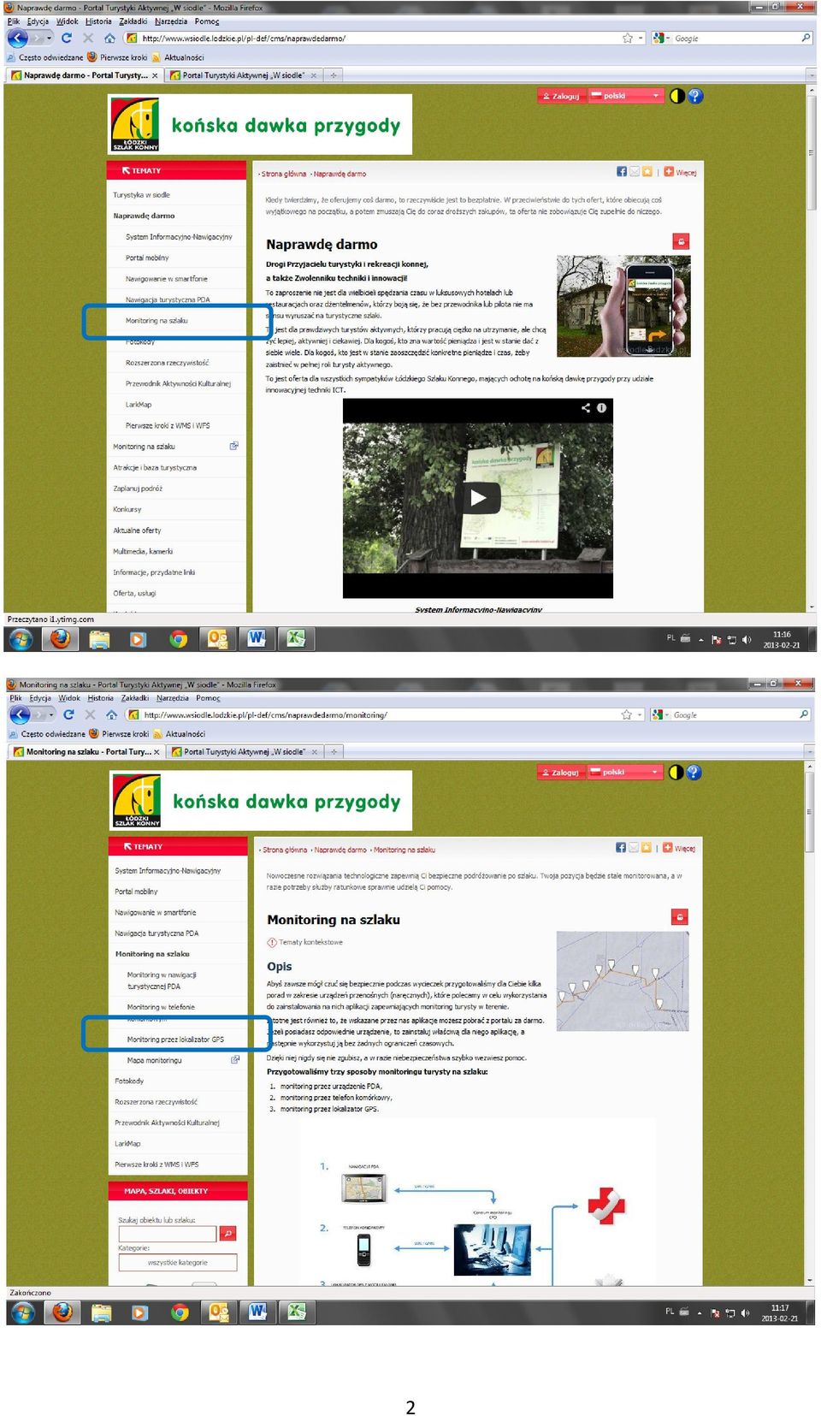This screenshot has width=821, height=1416.
Task: Click the info icon on the video player
Action: tap(601, 408)
